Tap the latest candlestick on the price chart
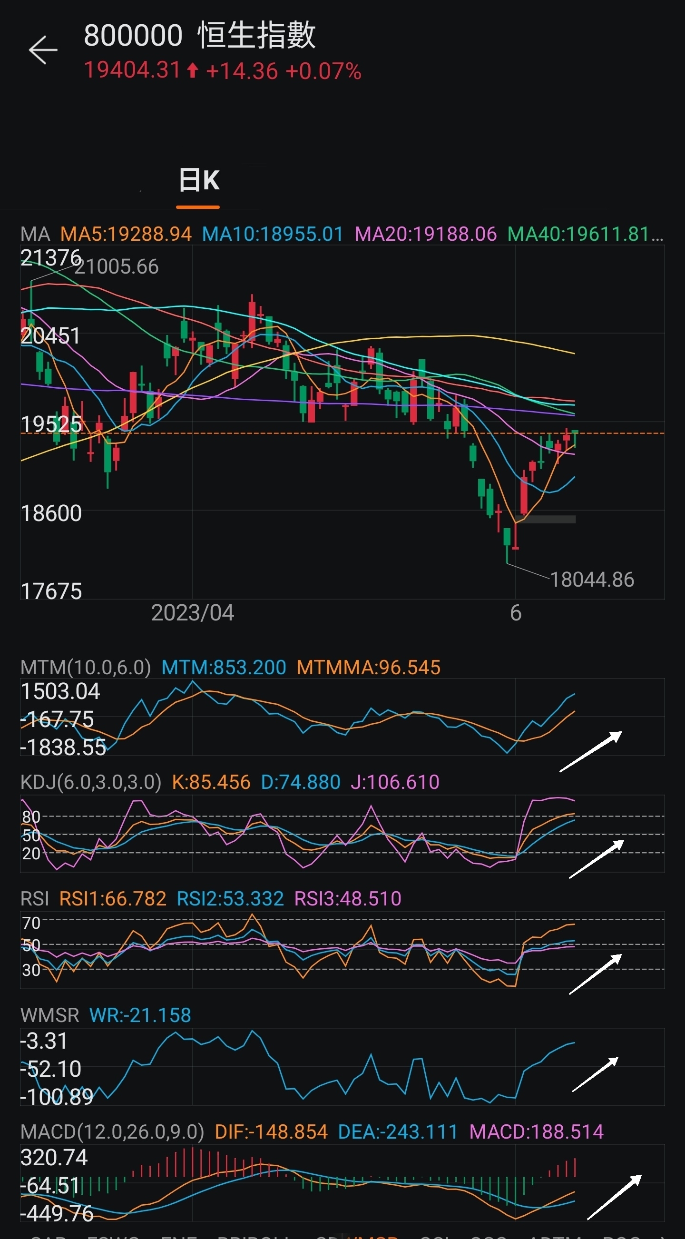Image resolution: width=685 pixels, height=1239 pixels. [575, 438]
